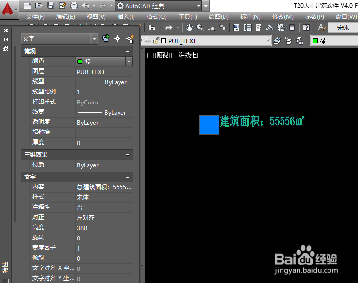
Task: Open the 标注(N) menu
Action: pyautogui.click(x=250, y=16)
